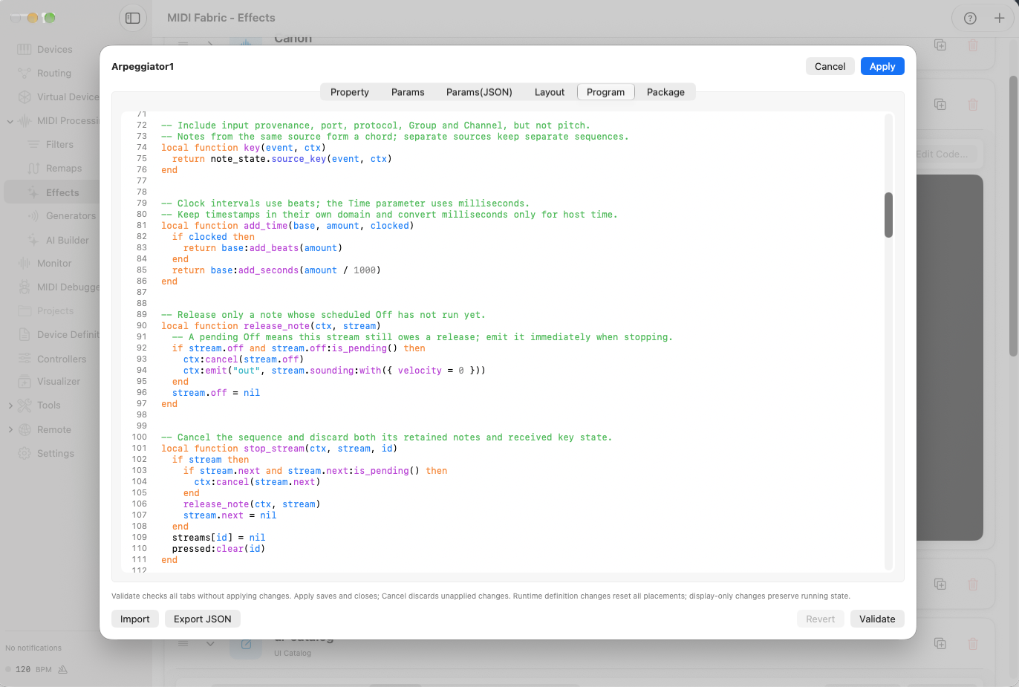Select the Routing sidebar icon
The height and width of the screenshot is (687, 1019).
click(25, 73)
